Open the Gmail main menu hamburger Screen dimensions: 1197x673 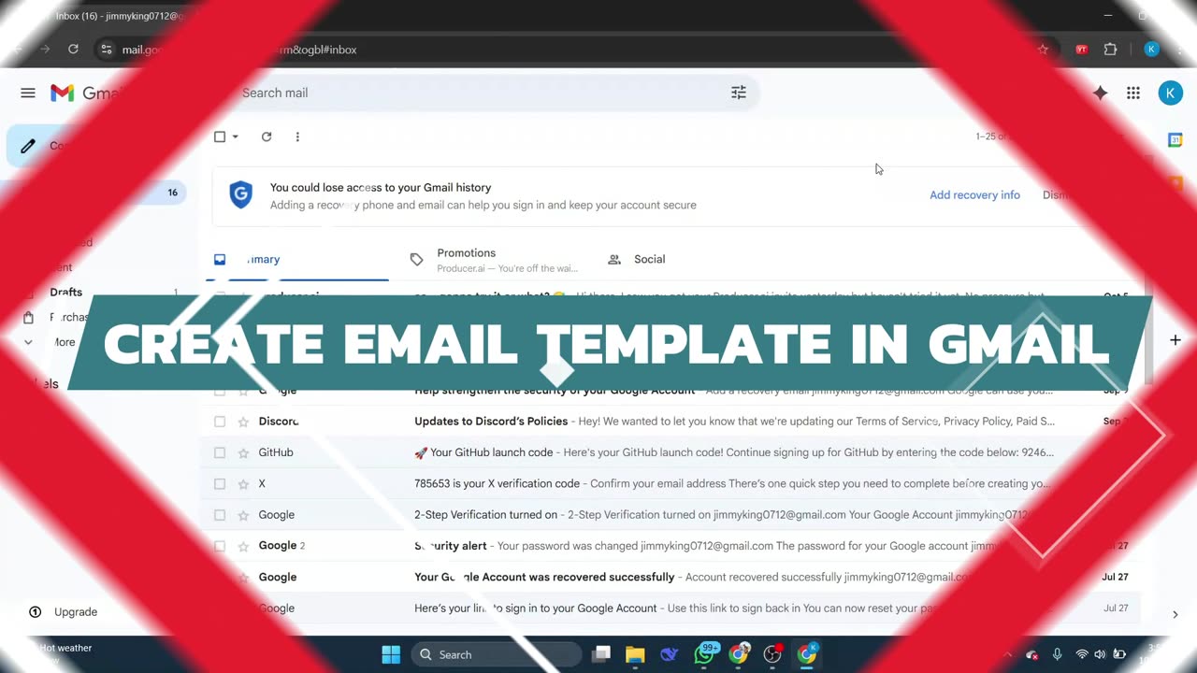(28, 93)
